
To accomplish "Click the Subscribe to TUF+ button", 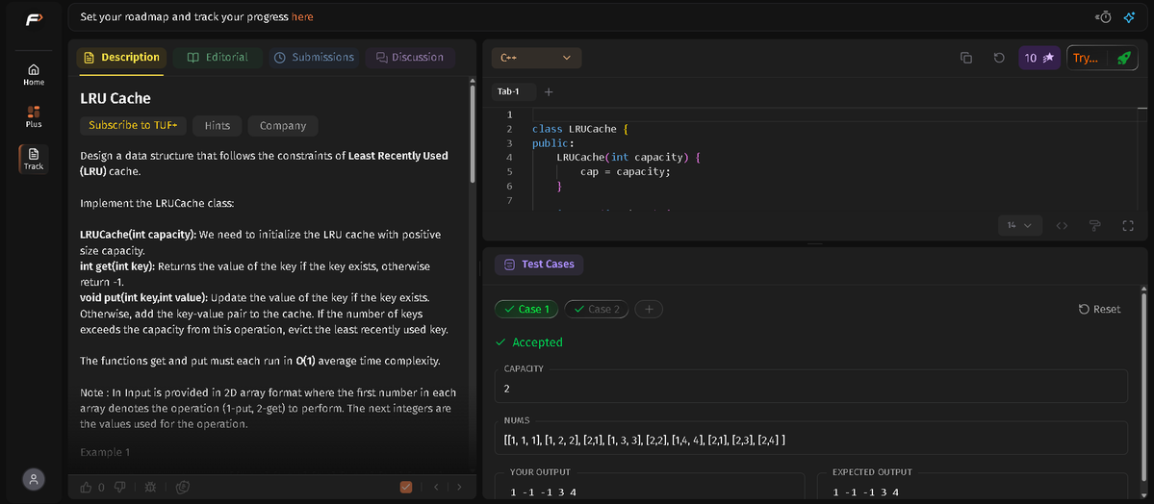I will click(x=133, y=126).
